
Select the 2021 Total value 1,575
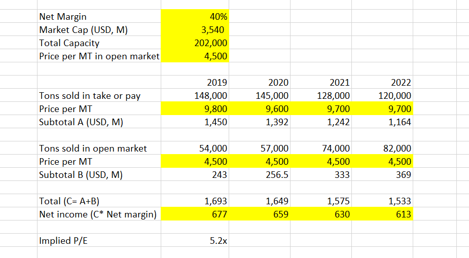[x=319, y=201]
